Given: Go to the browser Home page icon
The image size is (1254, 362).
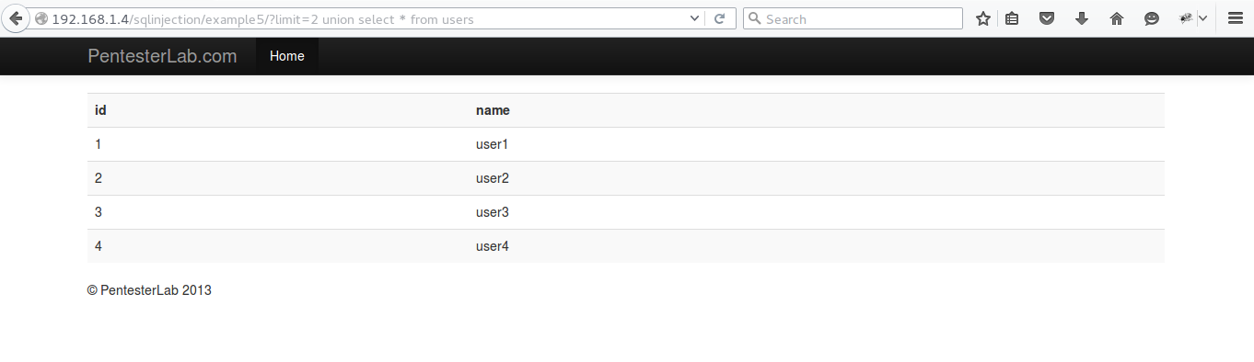Looking at the screenshot, I should pyautogui.click(x=1117, y=18).
